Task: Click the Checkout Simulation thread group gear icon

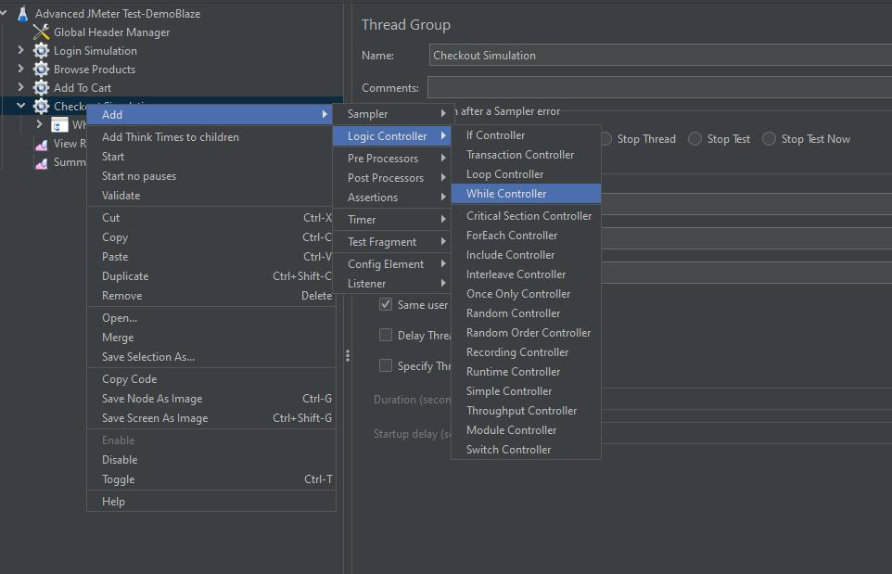Action: pyautogui.click(x=41, y=106)
